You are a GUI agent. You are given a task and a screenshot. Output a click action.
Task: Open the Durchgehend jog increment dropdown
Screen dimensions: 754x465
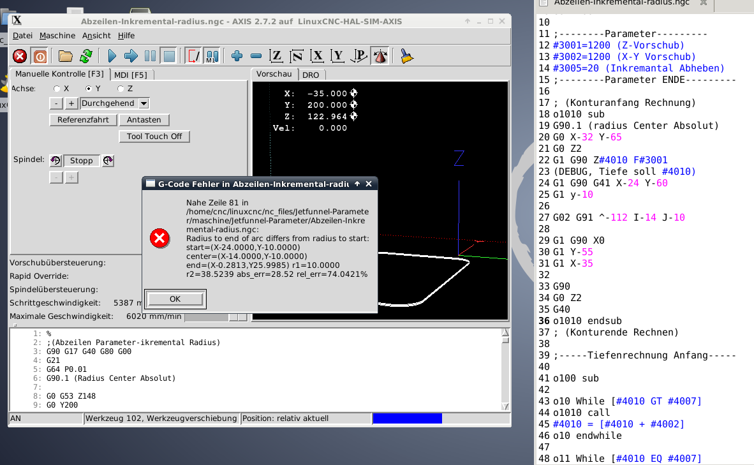(144, 103)
